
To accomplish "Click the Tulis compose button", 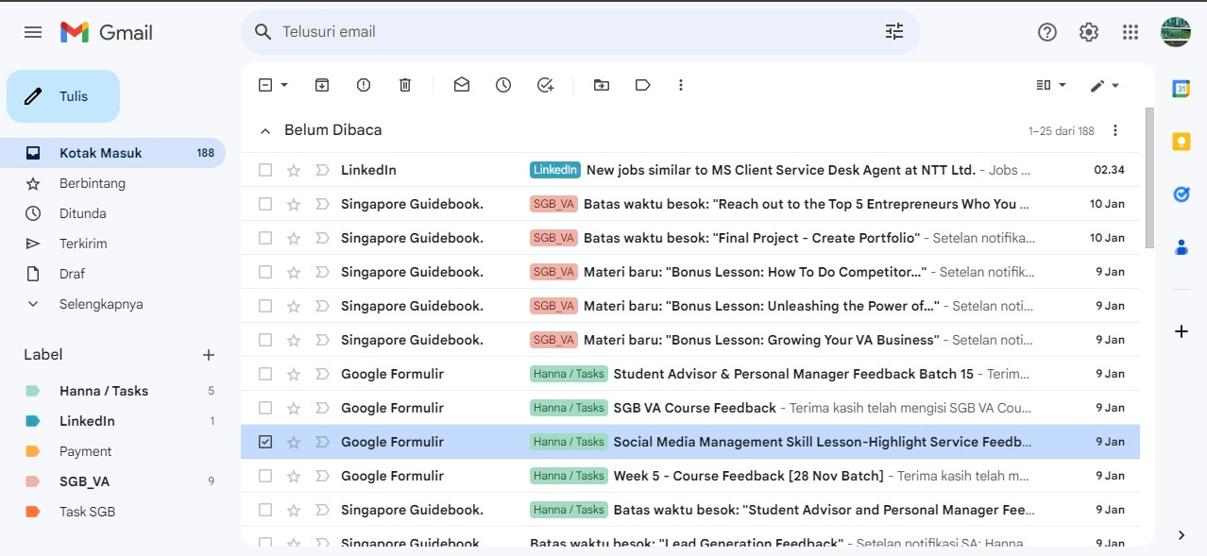I will pyautogui.click(x=63, y=96).
